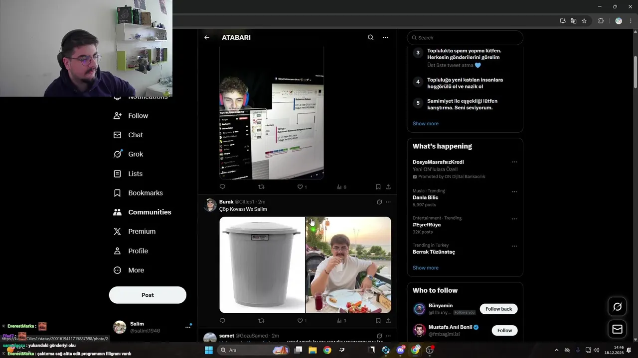The width and height of the screenshot is (638, 358).
Task: Open File Explorer from the taskbar
Action: point(313,350)
